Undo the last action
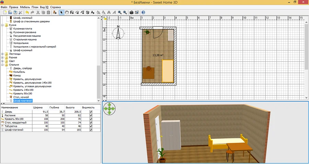Screen dimensions: 309x164 click(27, 12)
